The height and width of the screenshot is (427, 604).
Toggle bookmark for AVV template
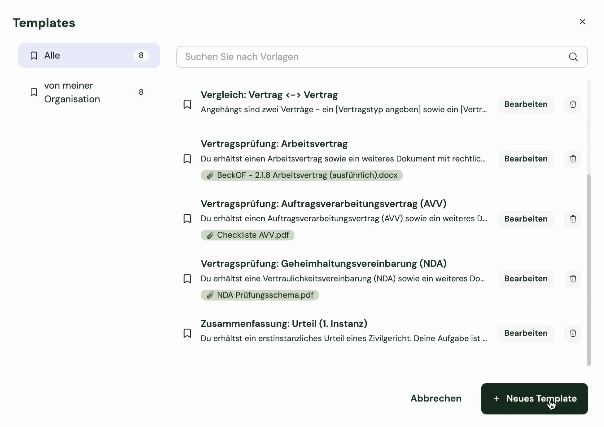coord(187,219)
